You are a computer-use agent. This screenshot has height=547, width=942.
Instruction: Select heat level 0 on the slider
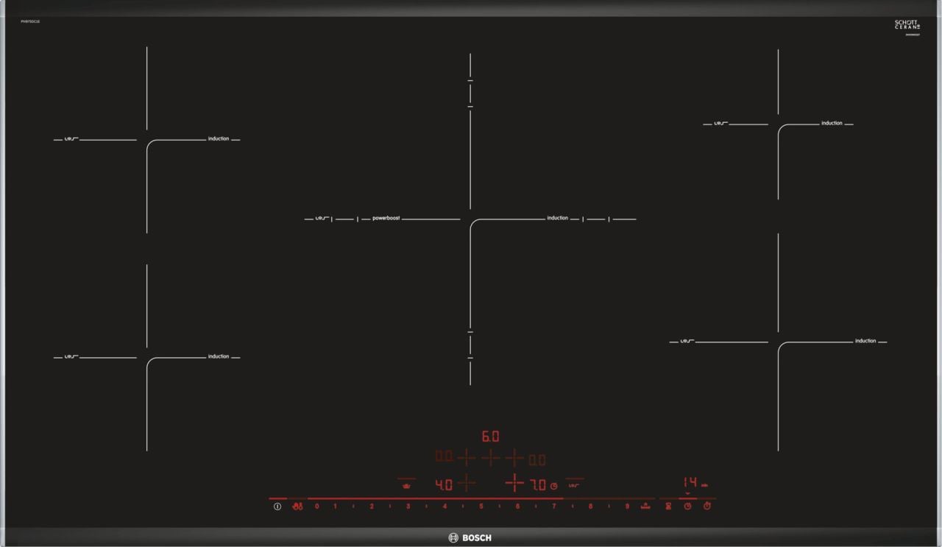[x=317, y=507]
